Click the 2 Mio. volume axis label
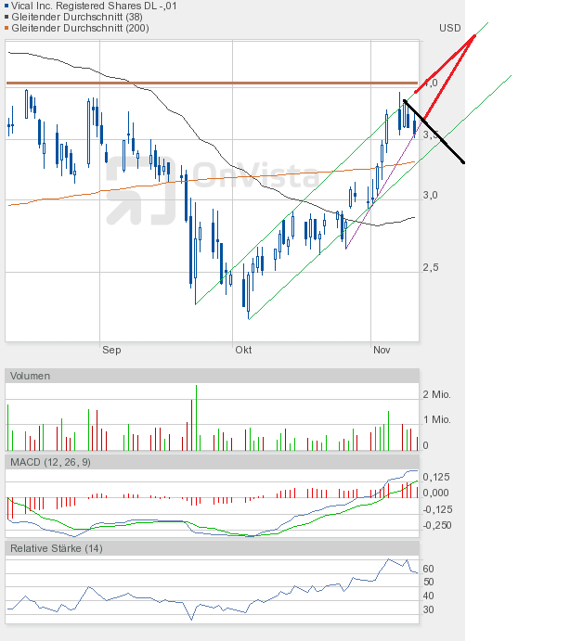This screenshot has height=641, width=570. (x=436, y=394)
